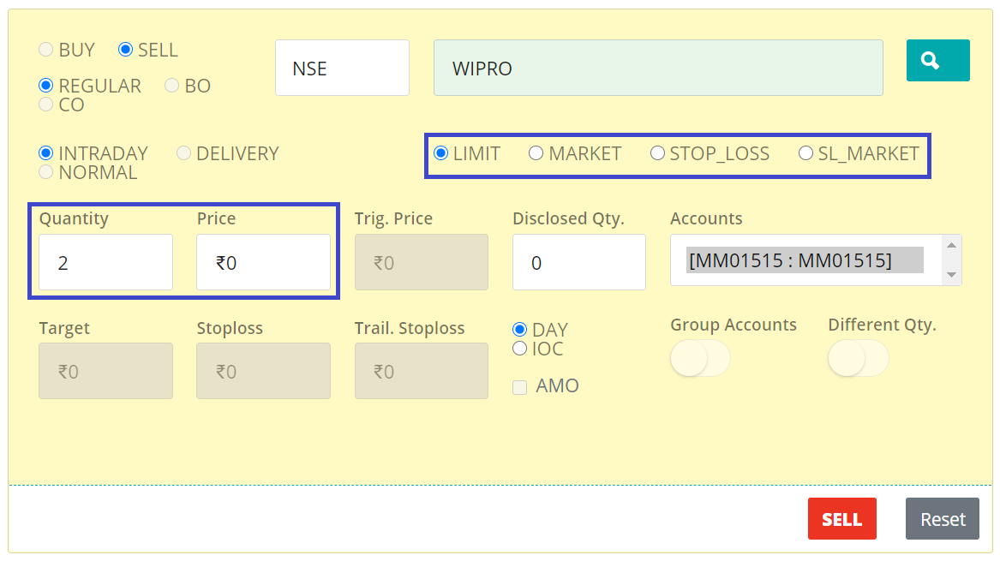Choose the BO order variety
Screen dimensions: 1000x561
[171, 86]
